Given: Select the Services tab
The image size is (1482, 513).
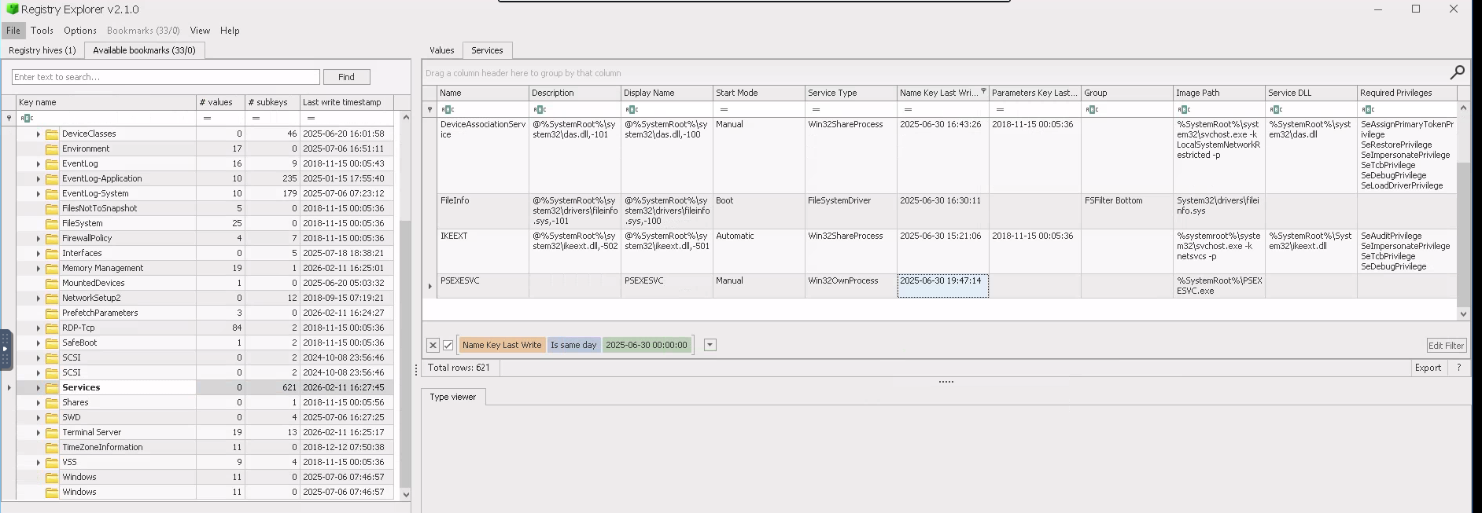Looking at the screenshot, I should point(487,50).
